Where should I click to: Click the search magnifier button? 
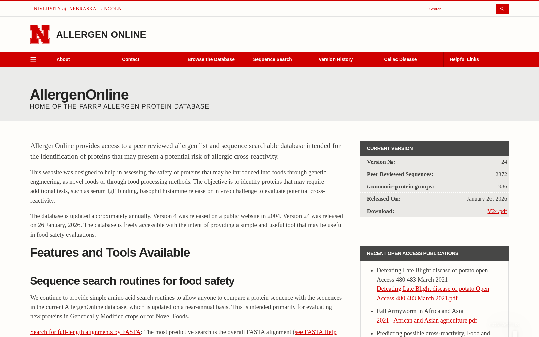(x=502, y=9)
